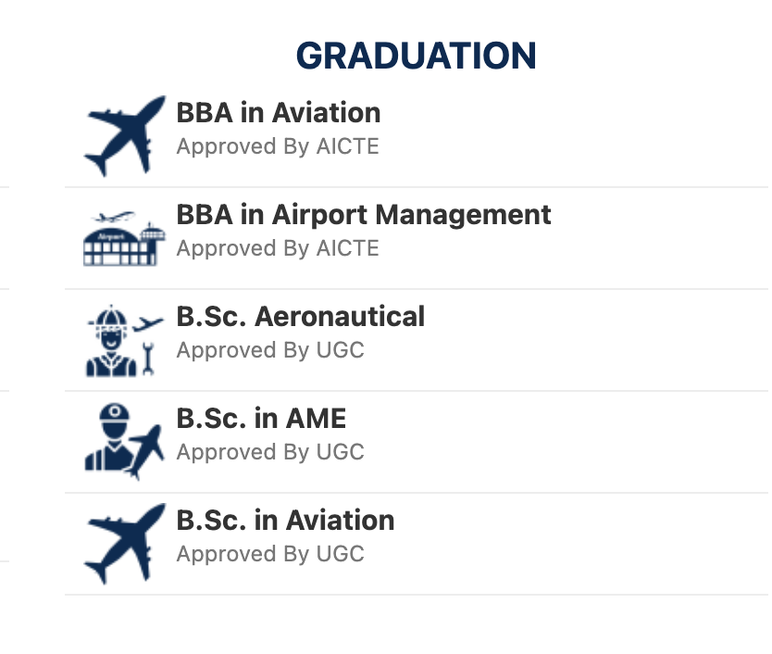The width and height of the screenshot is (772, 654).
Task: Click Approved By AICTE under BBA in Aviation
Action: point(278,147)
